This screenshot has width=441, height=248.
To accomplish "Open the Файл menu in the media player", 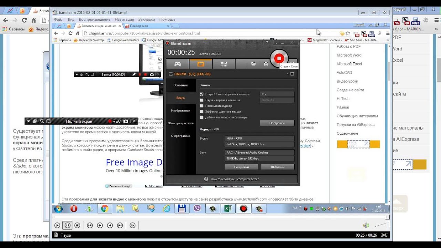I will (x=59, y=20).
